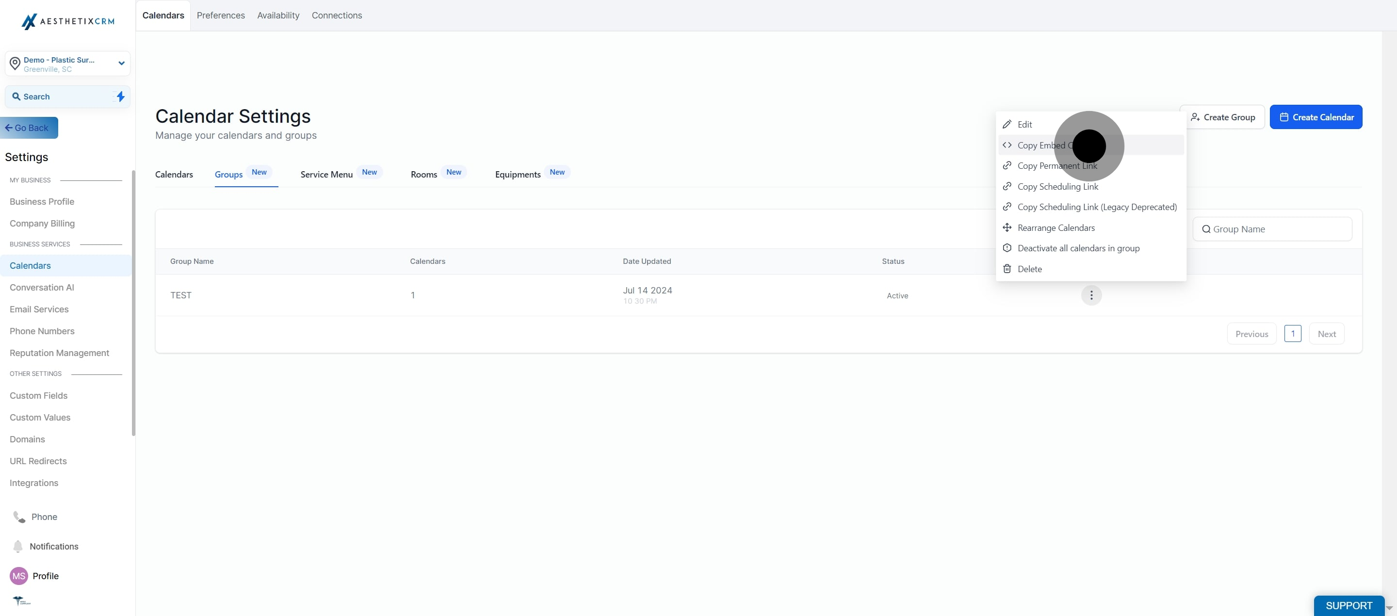Click the Go Back button
Image resolution: width=1397 pixels, height=616 pixels.
click(29, 128)
